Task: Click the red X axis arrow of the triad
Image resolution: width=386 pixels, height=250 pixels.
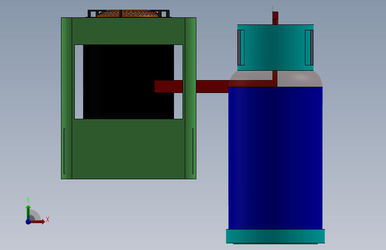Action: (37, 222)
